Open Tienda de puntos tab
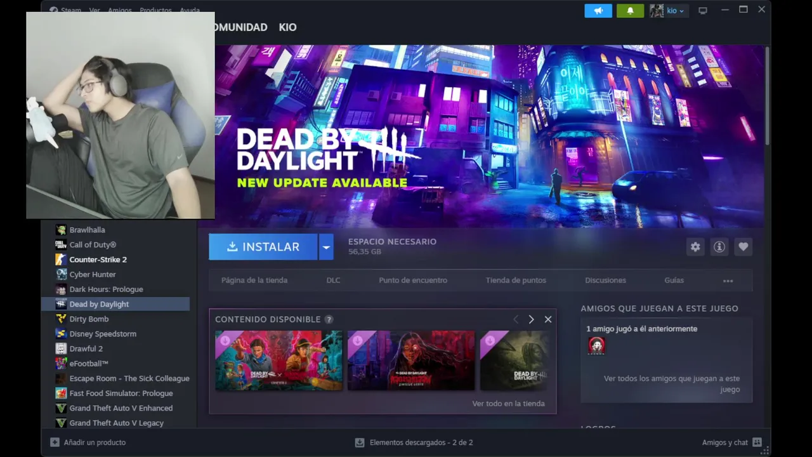Viewport: 812px width, 457px height. coord(516,280)
